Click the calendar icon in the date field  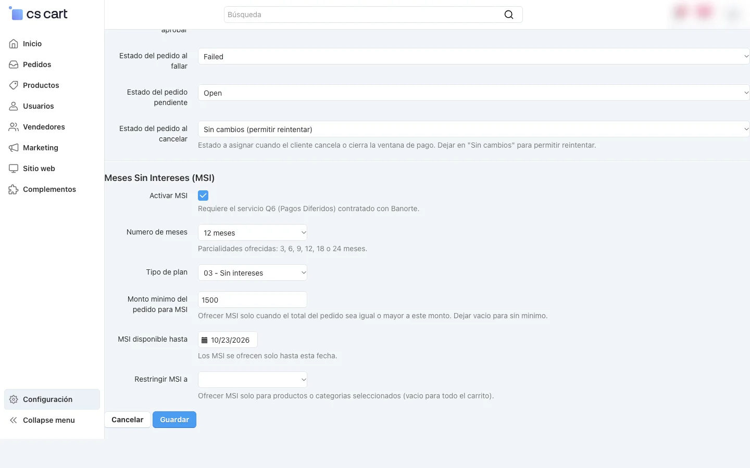tap(205, 340)
